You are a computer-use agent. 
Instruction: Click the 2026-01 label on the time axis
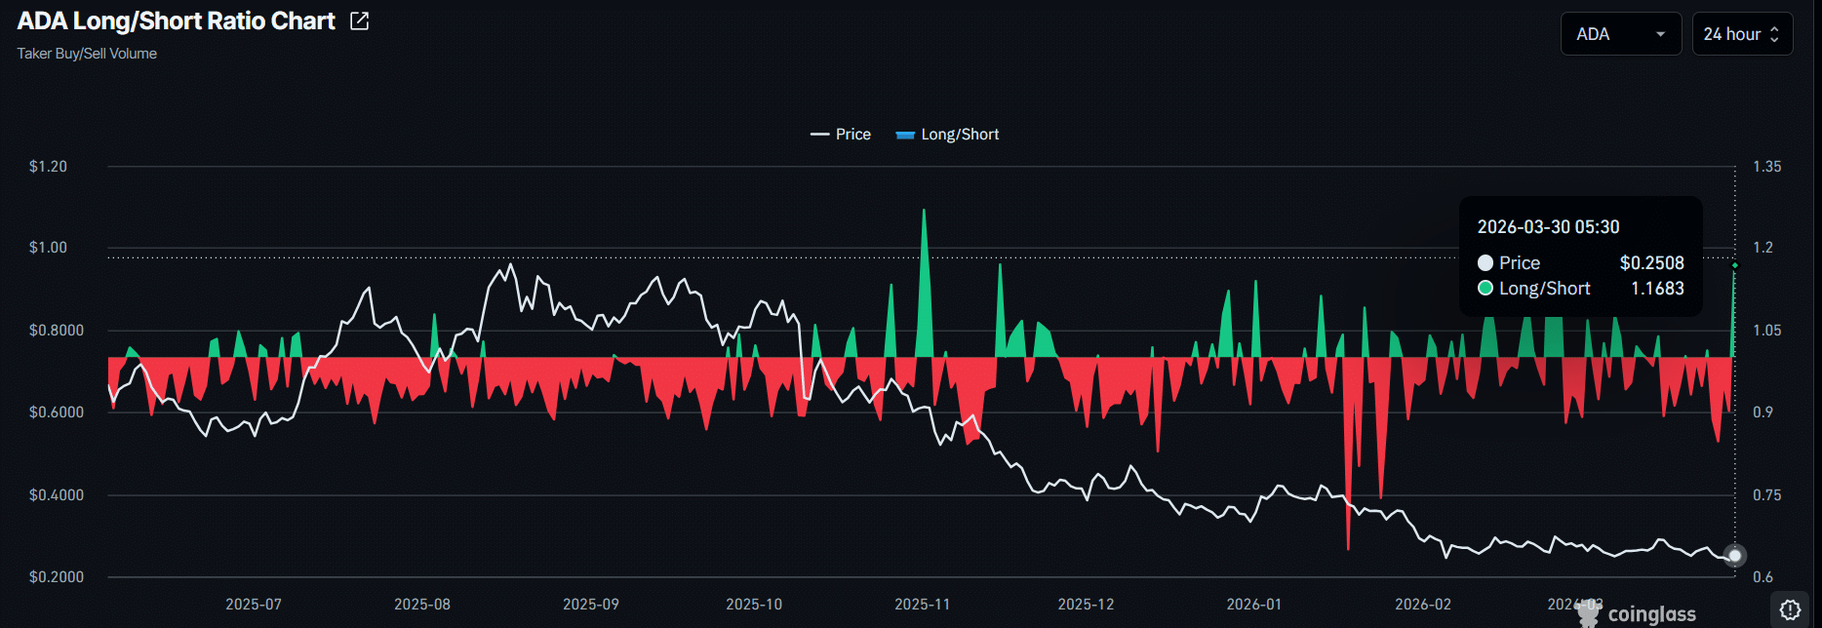pos(1254,605)
